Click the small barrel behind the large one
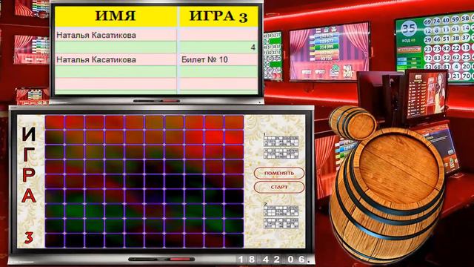 click(353, 122)
